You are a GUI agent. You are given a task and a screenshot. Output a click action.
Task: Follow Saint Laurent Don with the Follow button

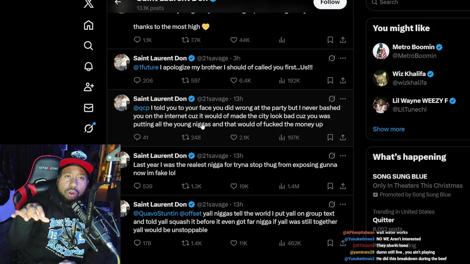tap(330, 3)
